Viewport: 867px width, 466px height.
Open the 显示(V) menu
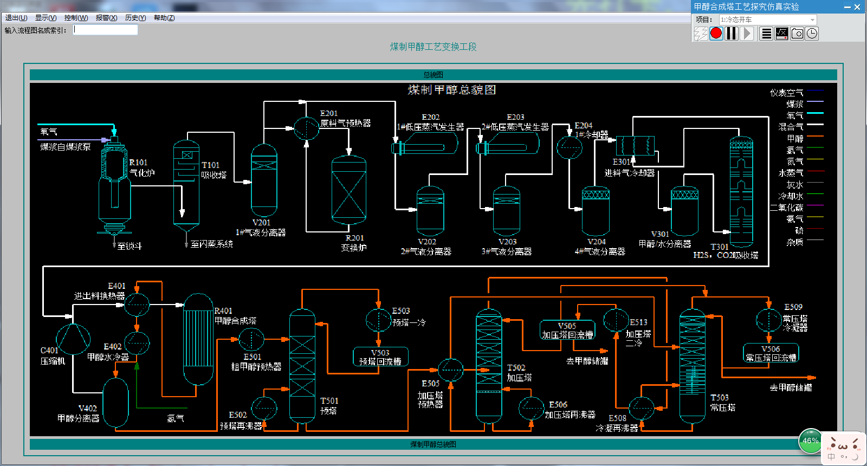(46, 18)
